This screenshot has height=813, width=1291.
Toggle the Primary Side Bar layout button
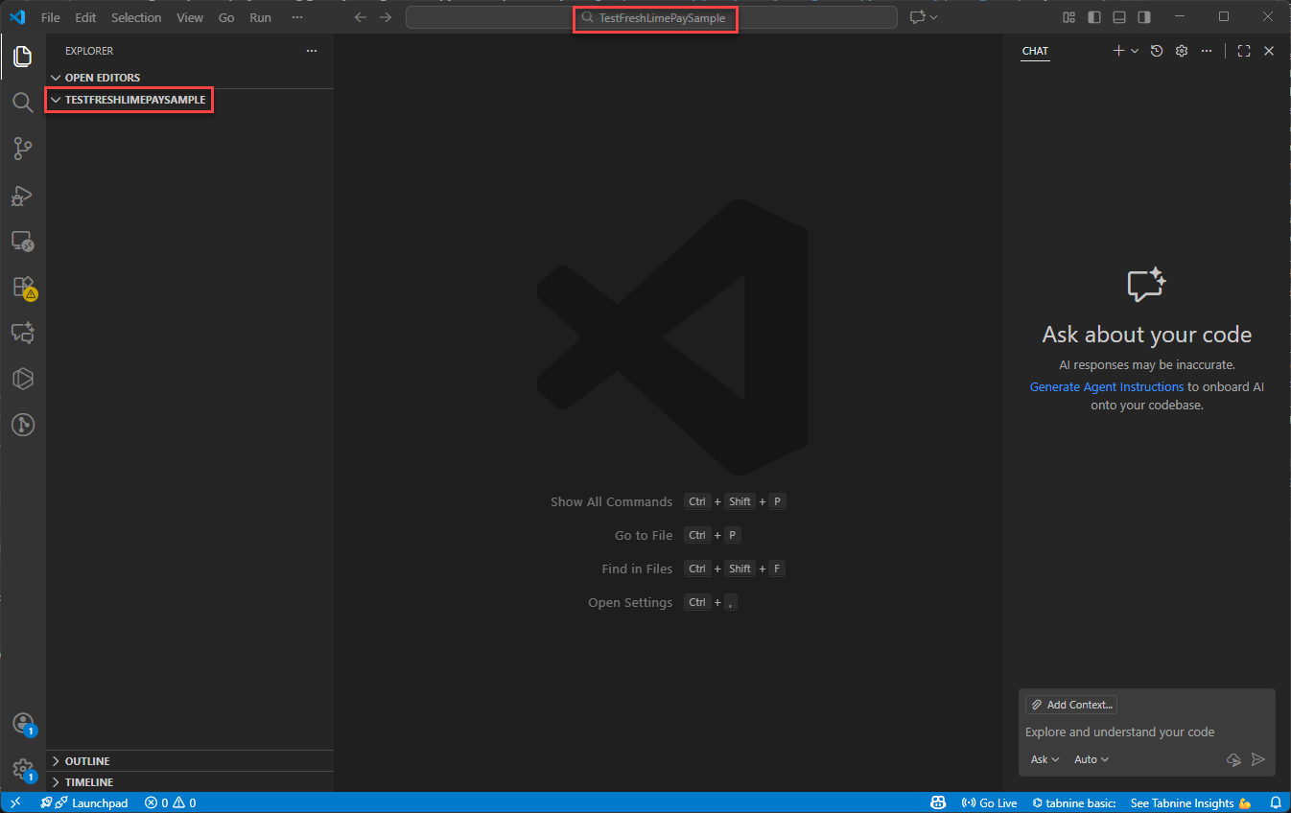(1094, 17)
